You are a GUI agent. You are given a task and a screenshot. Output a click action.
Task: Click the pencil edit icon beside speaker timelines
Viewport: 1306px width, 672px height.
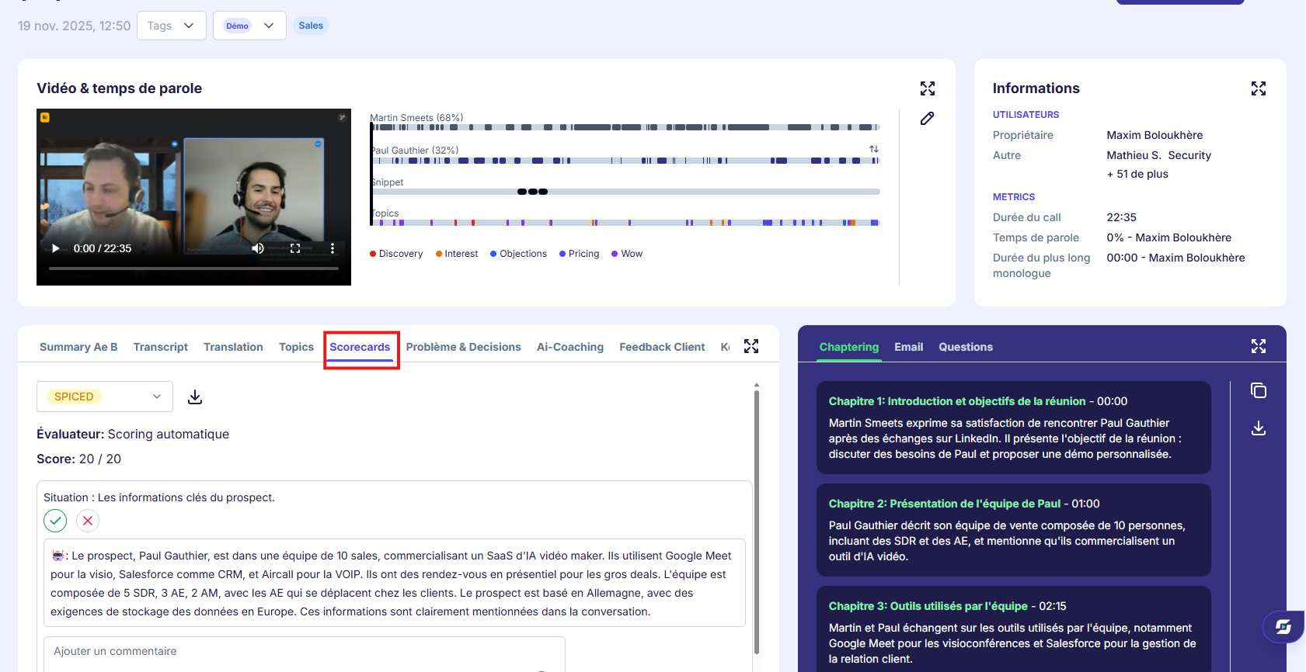click(927, 119)
